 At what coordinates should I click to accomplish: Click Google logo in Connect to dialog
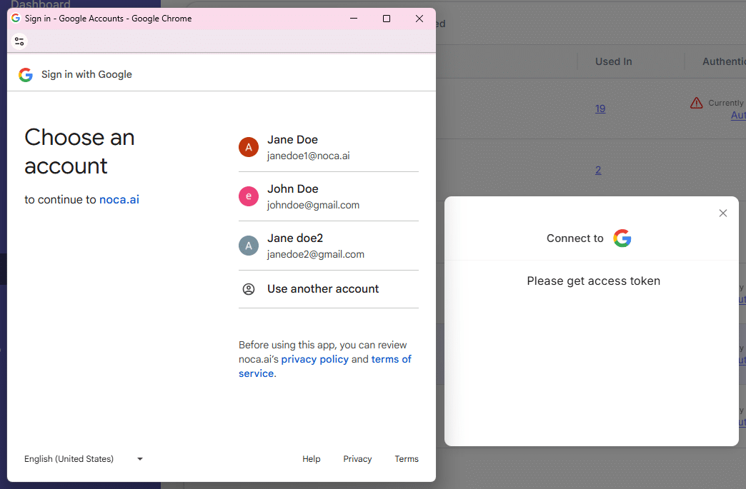pos(622,238)
